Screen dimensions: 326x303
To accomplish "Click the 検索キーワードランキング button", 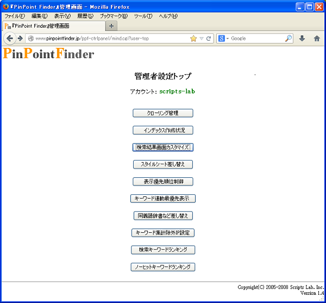I will click(163, 250).
